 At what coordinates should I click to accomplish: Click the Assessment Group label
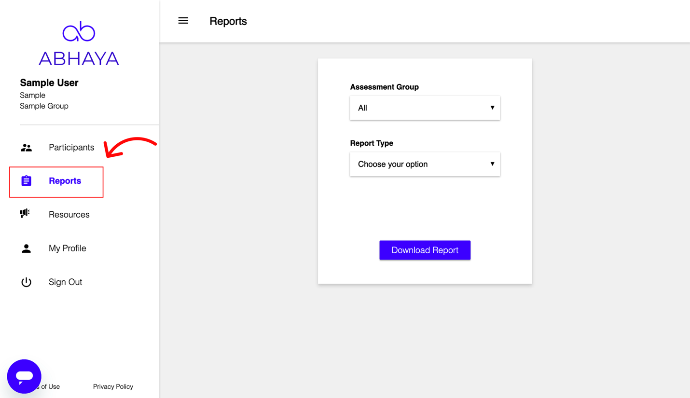pyautogui.click(x=384, y=87)
